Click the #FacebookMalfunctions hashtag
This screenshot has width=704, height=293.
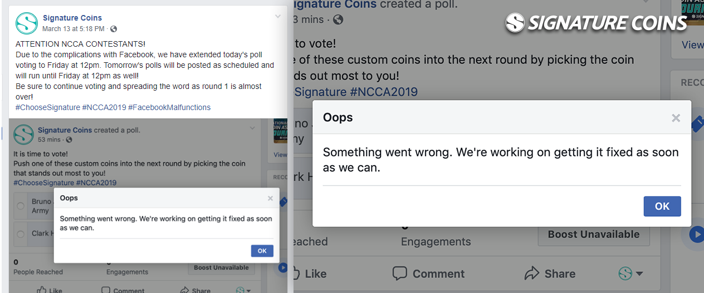pyautogui.click(x=169, y=107)
